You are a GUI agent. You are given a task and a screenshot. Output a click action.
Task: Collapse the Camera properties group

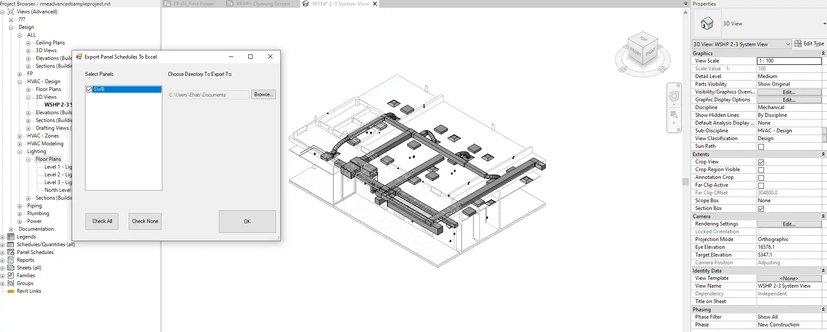tap(823, 216)
